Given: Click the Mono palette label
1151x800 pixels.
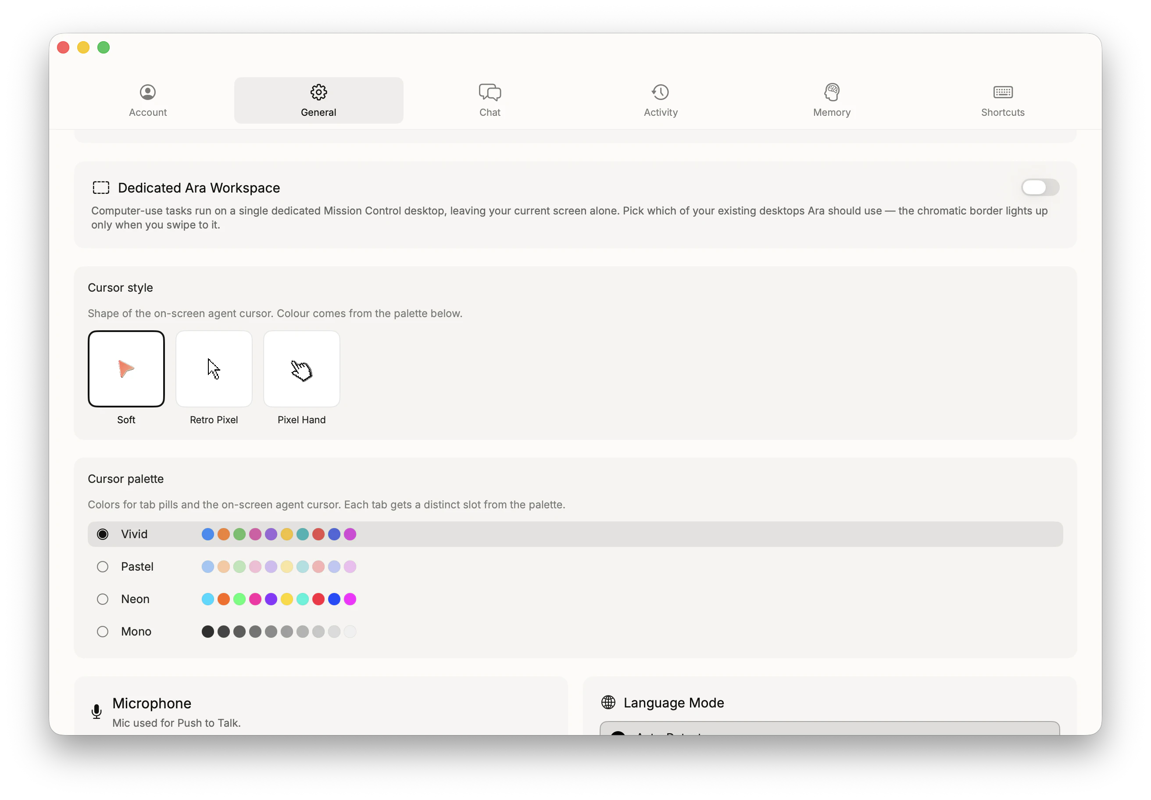Looking at the screenshot, I should 136,632.
